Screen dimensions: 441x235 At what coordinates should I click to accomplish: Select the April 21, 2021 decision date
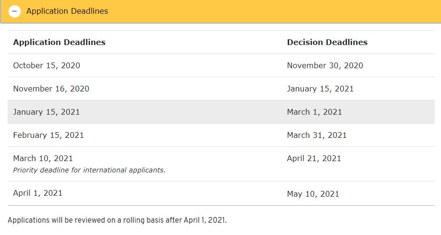tap(314, 158)
